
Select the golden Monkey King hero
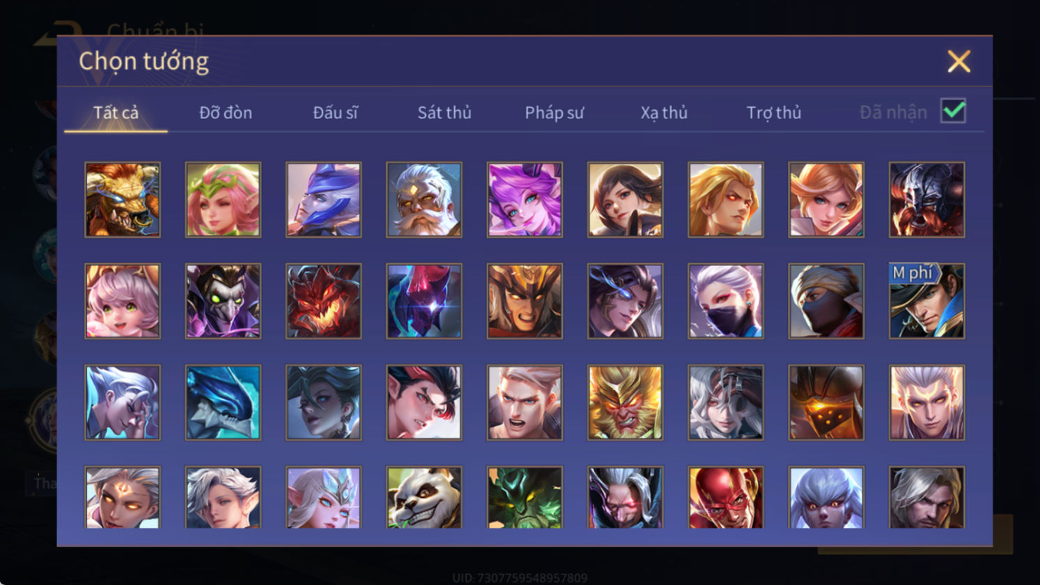click(626, 403)
